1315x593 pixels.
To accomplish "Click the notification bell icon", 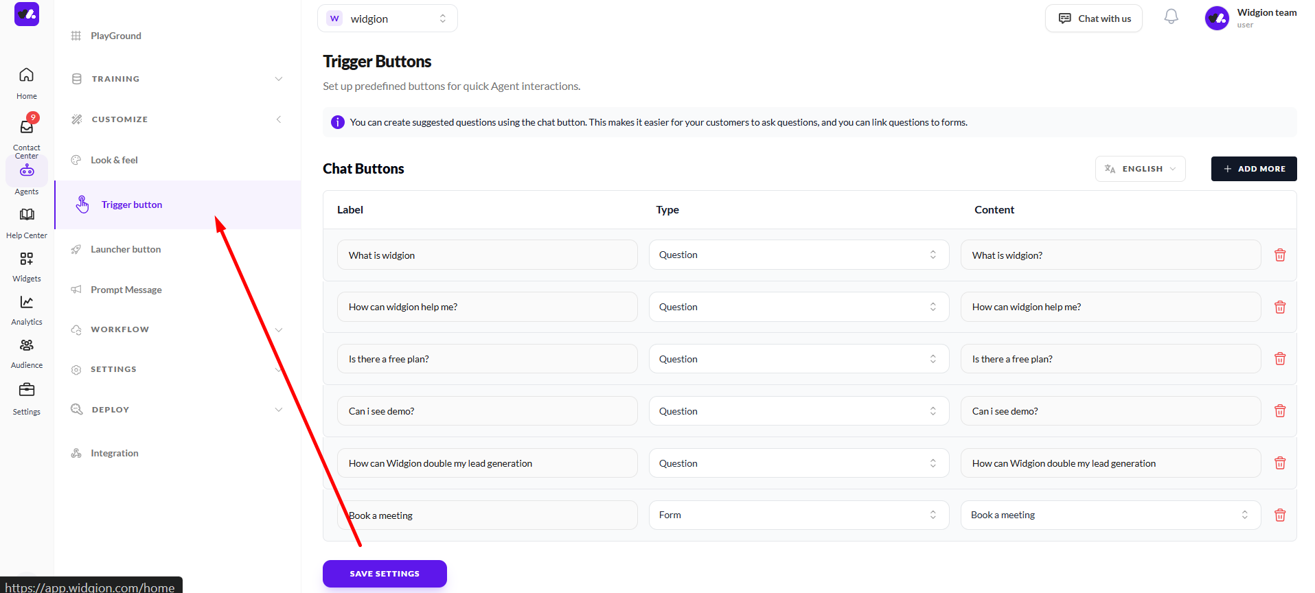I will point(1171,17).
